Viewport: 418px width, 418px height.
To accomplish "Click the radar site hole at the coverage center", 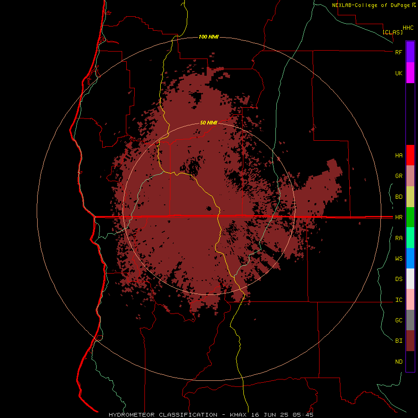I will click(x=209, y=209).
